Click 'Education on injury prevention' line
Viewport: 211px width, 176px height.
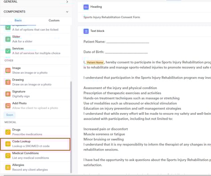(x=132, y=109)
